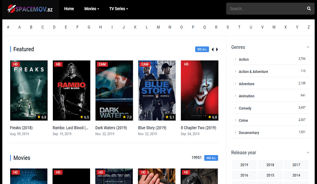Open the Documentary genre
317x184 pixels.
249,133
